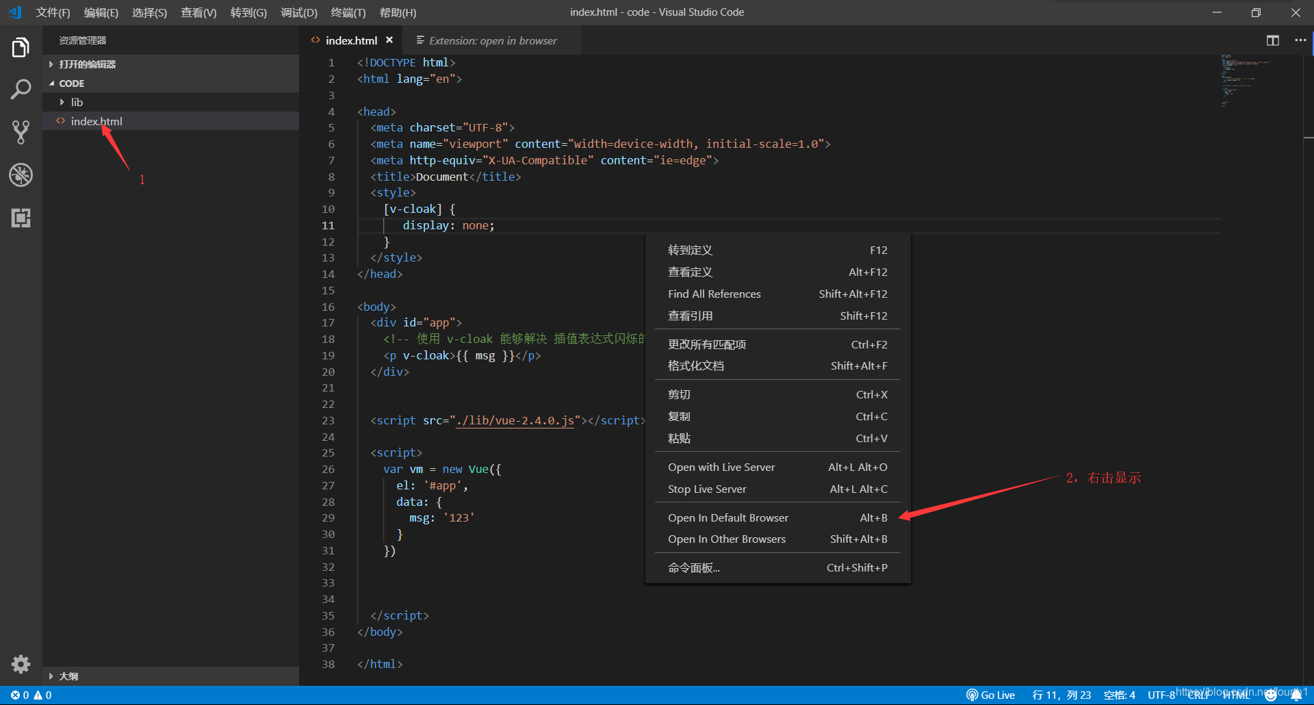Open the 终端(T) menu
The image size is (1314, 705).
pyautogui.click(x=348, y=12)
